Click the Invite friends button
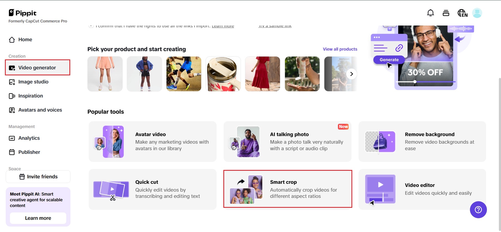501x232 pixels. (38, 176)
